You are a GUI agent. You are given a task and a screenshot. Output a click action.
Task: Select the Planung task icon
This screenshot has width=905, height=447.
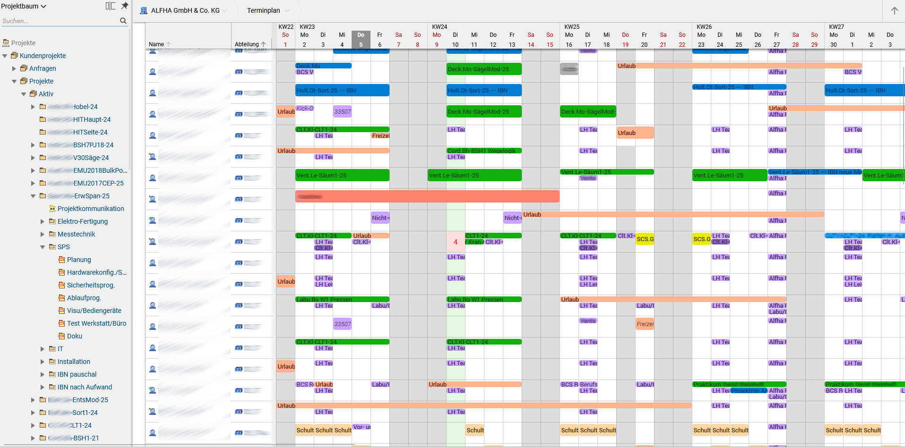click(x=61, y=260)
